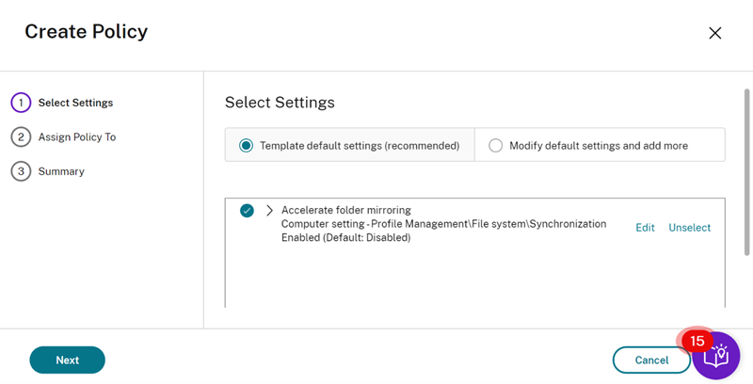The width and height of the screenshot is (753, 384).
Task: Open the lightbulb help guide icon
Action: [x=716, y=356]
